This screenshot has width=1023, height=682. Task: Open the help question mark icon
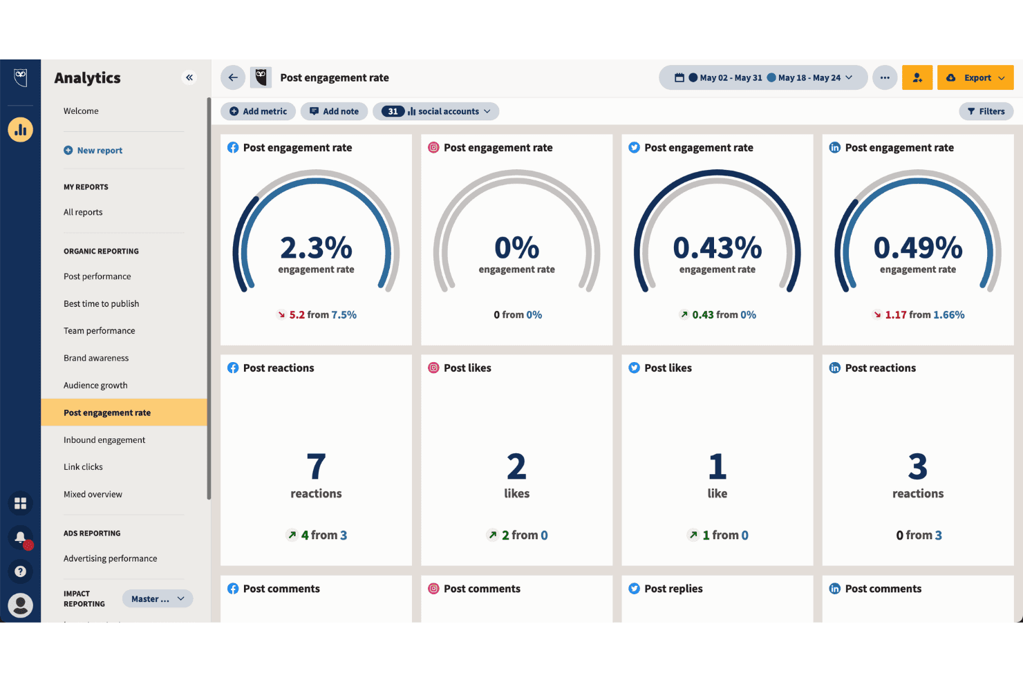[x=21, y=571]
